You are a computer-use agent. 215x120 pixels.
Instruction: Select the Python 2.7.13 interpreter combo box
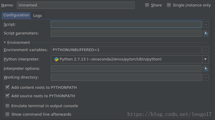[x=130, y=59]
